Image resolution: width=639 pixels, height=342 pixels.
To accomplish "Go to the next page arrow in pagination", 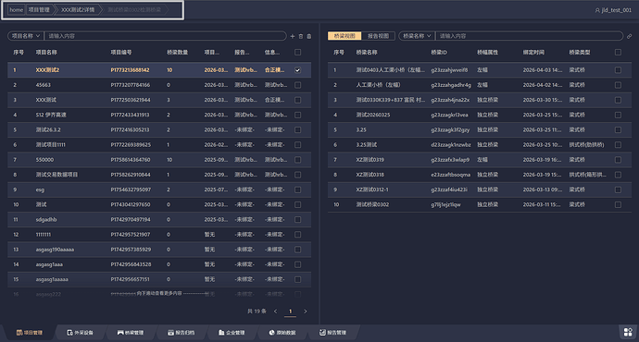I will pos(306,311).
